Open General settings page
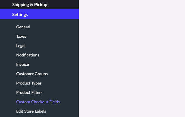The height and width of the screenshot is (117, 185). tap(23, 27)
